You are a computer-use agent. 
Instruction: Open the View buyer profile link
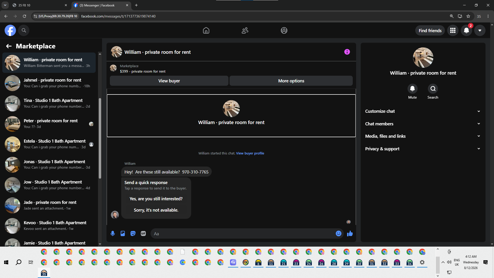coord(250,153)
